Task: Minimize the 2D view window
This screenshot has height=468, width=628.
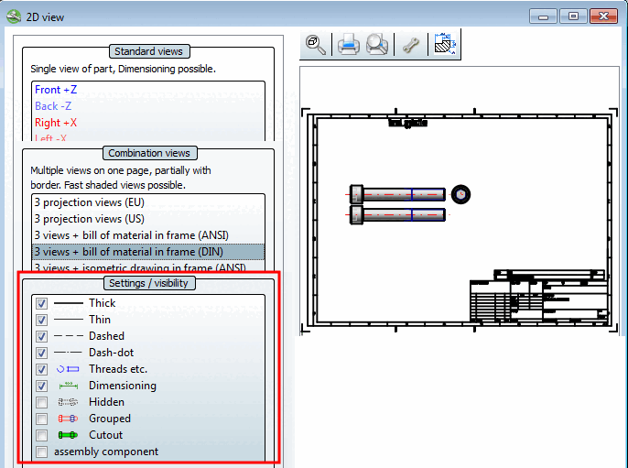Action: [543, 16]
